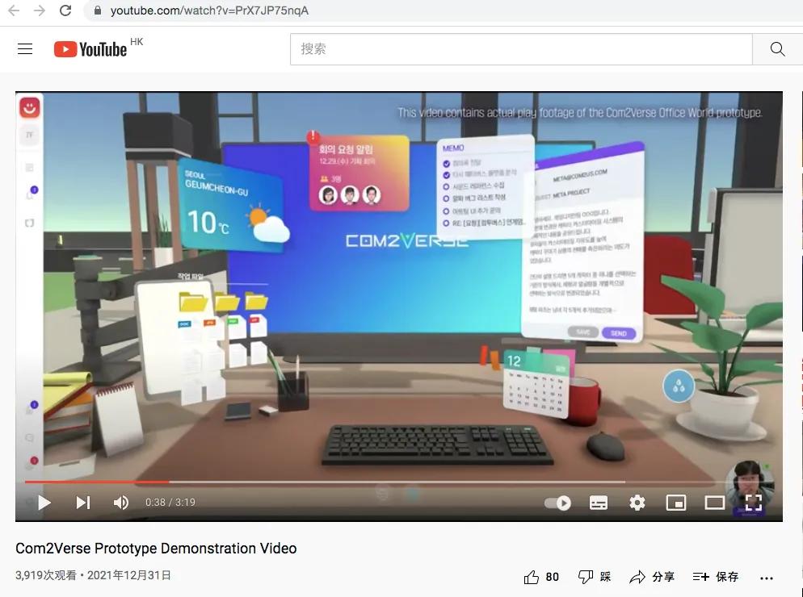The image size is (803, 597).
Task: Click the meeting request alert card
Action: coord(359,173)
